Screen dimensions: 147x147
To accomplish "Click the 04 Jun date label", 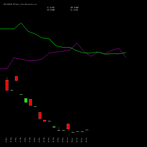I will [77, 140].
